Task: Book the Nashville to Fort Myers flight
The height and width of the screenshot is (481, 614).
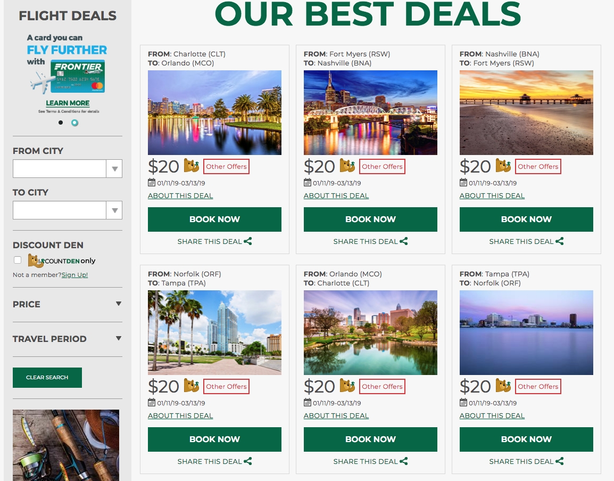Action: click(x=526, y=219)
